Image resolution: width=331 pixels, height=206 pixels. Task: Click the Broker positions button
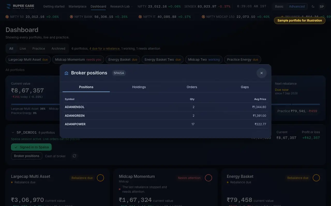coord(27,156)
